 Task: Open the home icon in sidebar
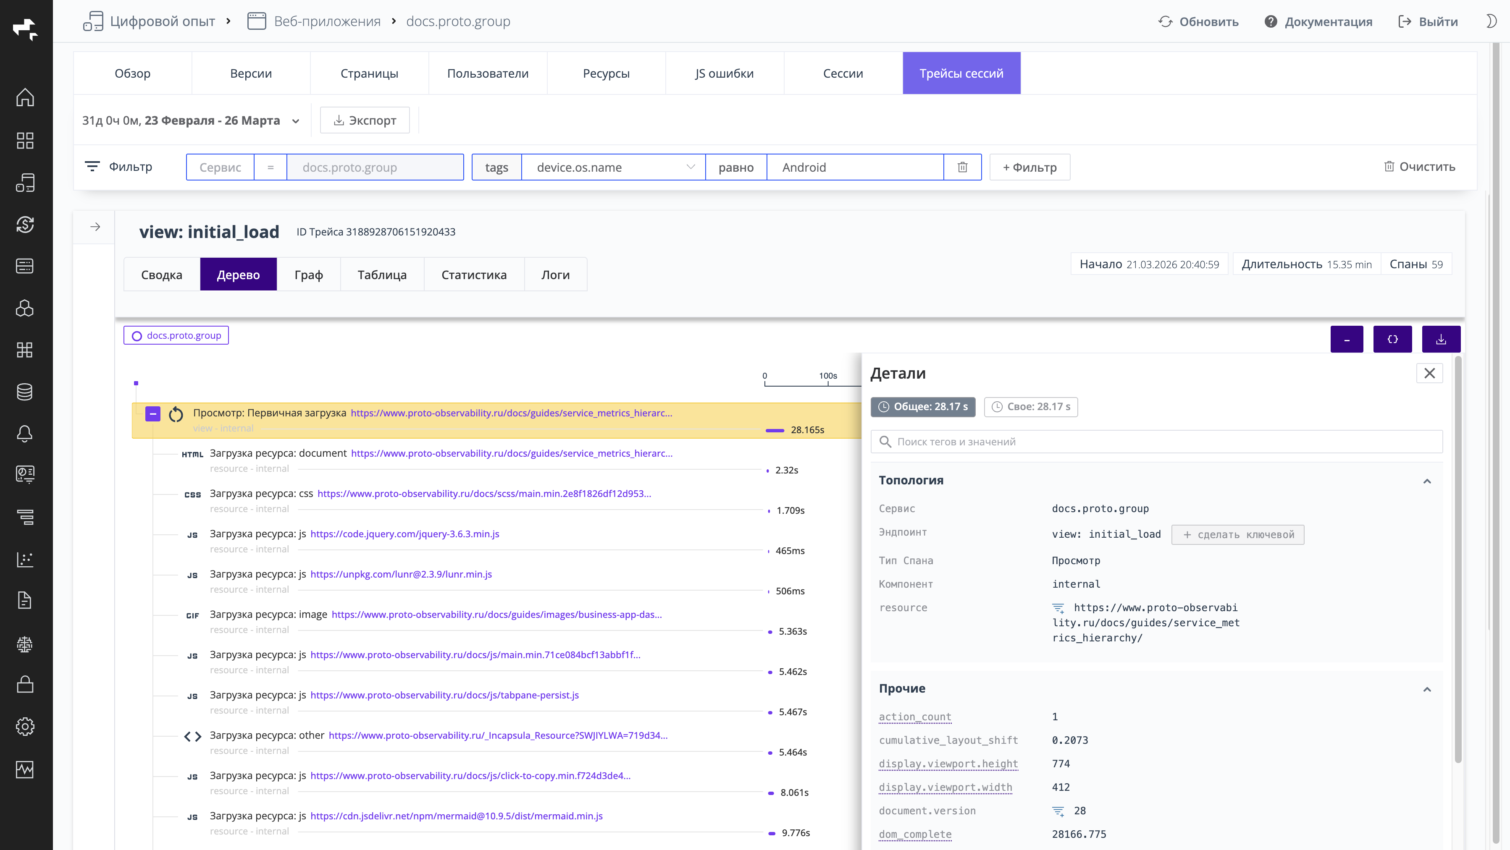point(25,97)
